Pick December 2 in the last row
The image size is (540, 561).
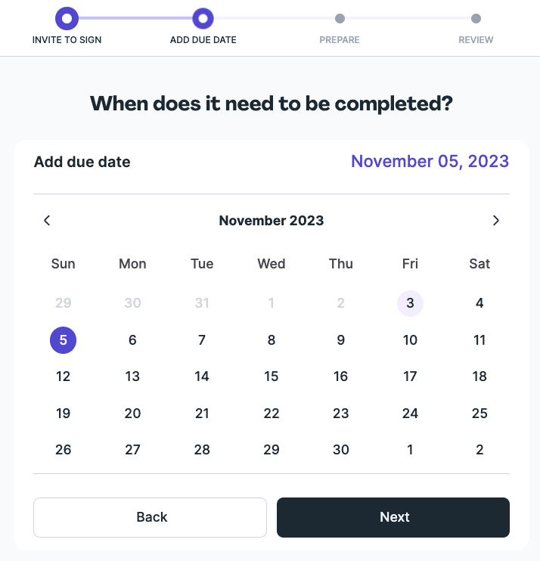tap(479, 450)
